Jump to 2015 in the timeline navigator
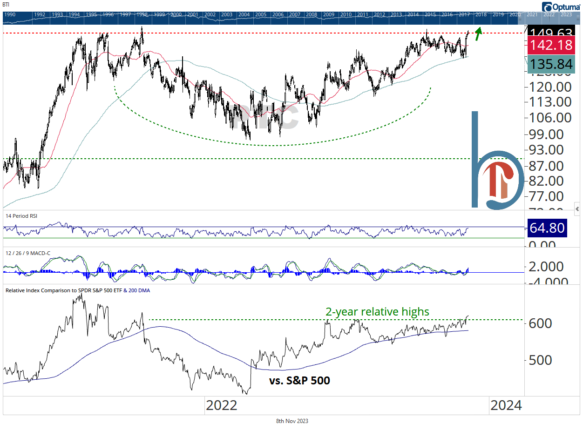This screenshot has height=430, width=583. click(430, 15)
